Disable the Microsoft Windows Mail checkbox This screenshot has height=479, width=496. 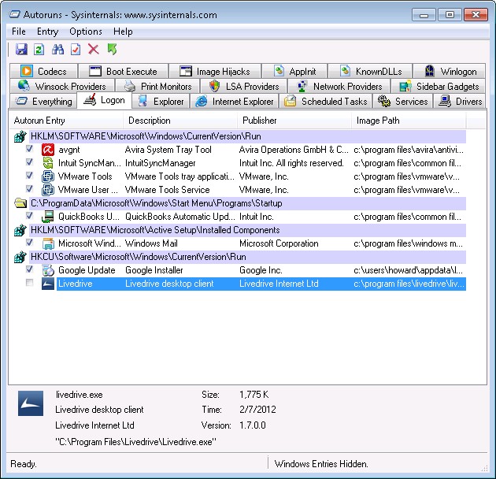click(29, 242)
